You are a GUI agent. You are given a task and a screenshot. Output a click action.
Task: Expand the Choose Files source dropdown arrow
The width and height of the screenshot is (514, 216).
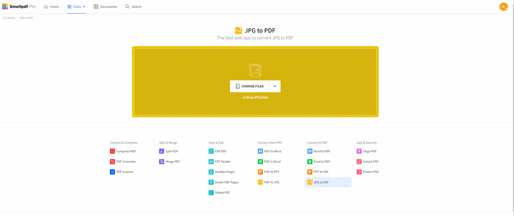pyautogui.click(x=275, y=86)
